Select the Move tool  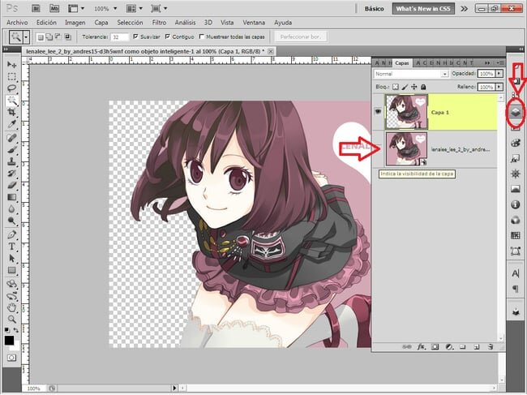click(12, 65)
